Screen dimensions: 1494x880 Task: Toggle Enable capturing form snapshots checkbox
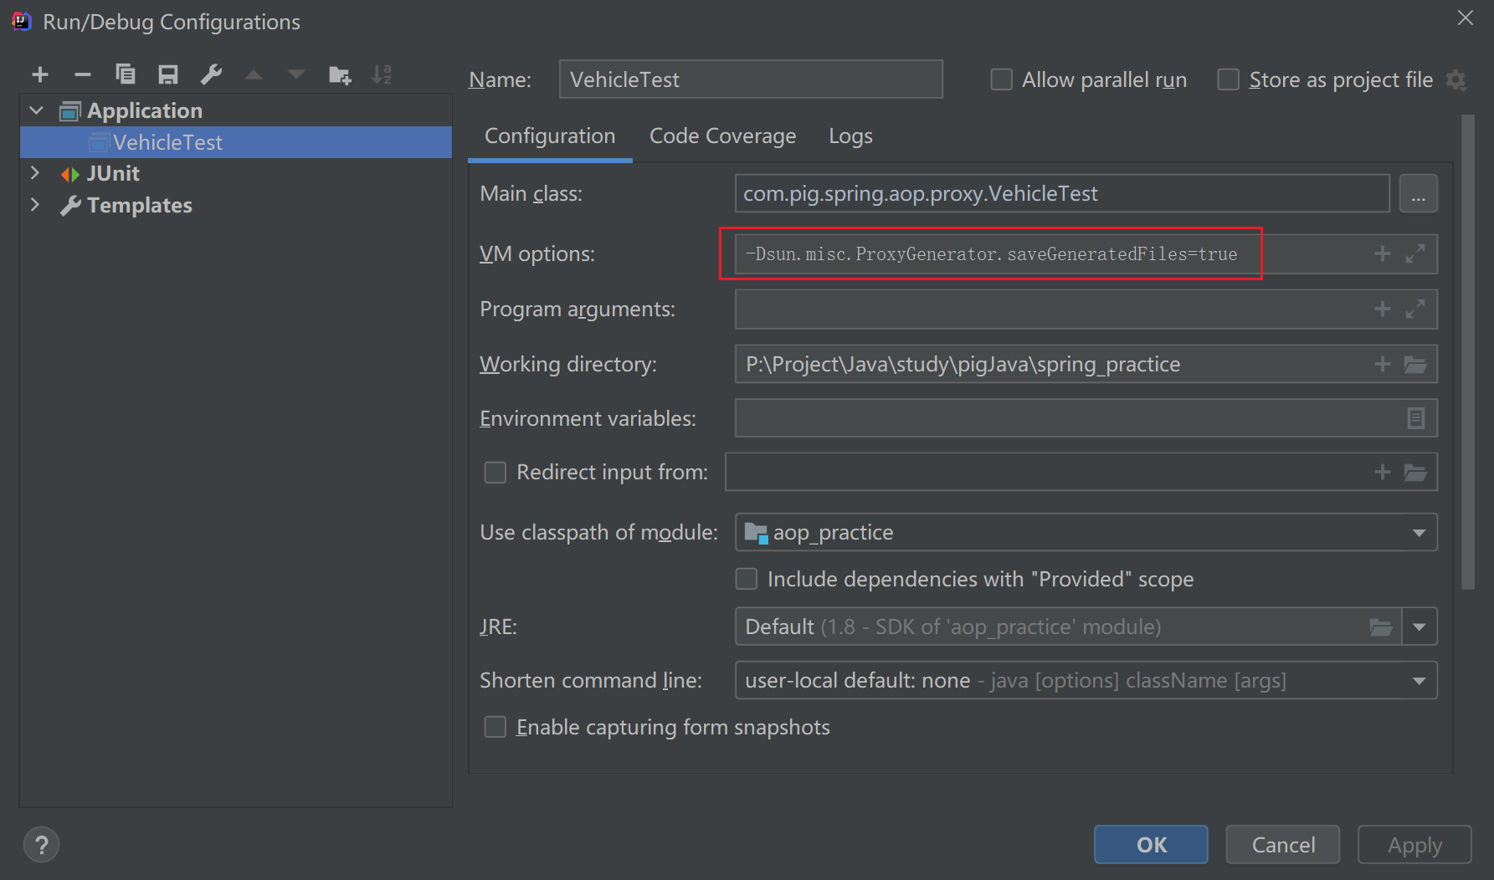(x=495, y=727)
